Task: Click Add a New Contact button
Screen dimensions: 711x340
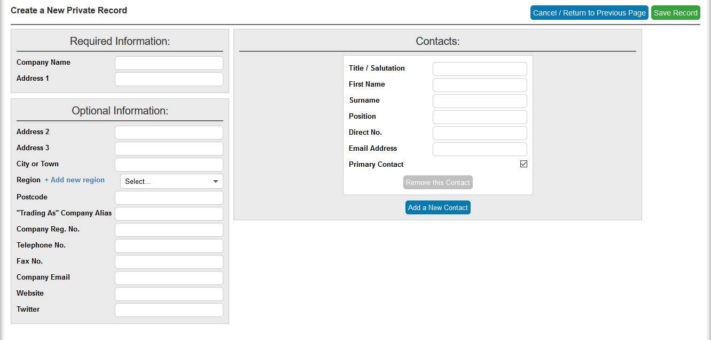Action: pos(437,207)
